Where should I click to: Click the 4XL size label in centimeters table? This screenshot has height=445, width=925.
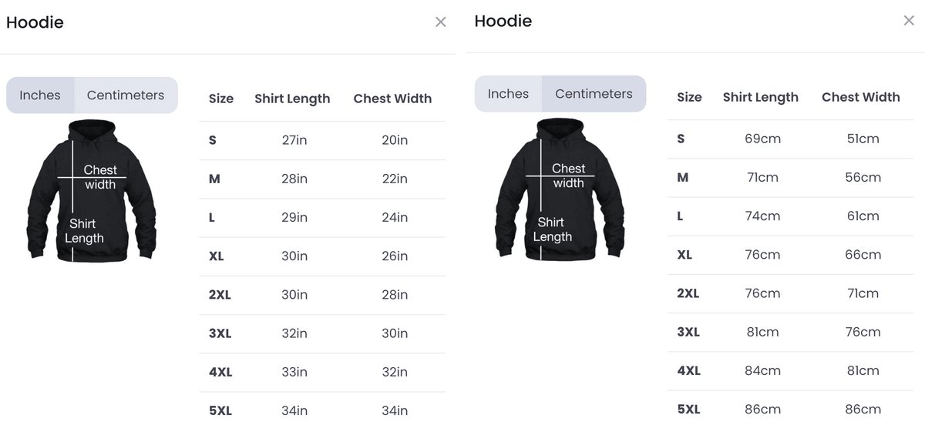click(689, 370)
